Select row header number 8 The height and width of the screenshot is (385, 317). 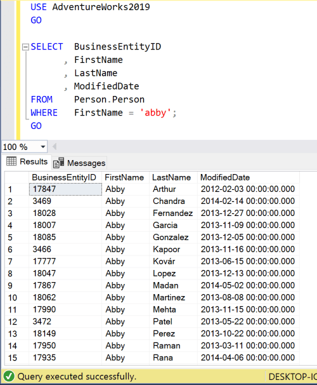pos(16,274)
